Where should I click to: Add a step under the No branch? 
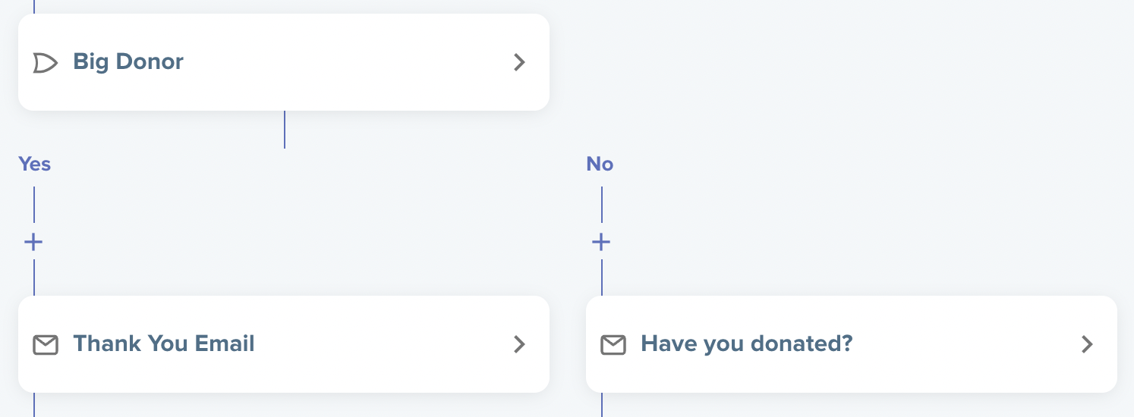[601, 242]
